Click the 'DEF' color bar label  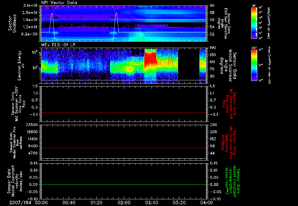coord(254,48)
